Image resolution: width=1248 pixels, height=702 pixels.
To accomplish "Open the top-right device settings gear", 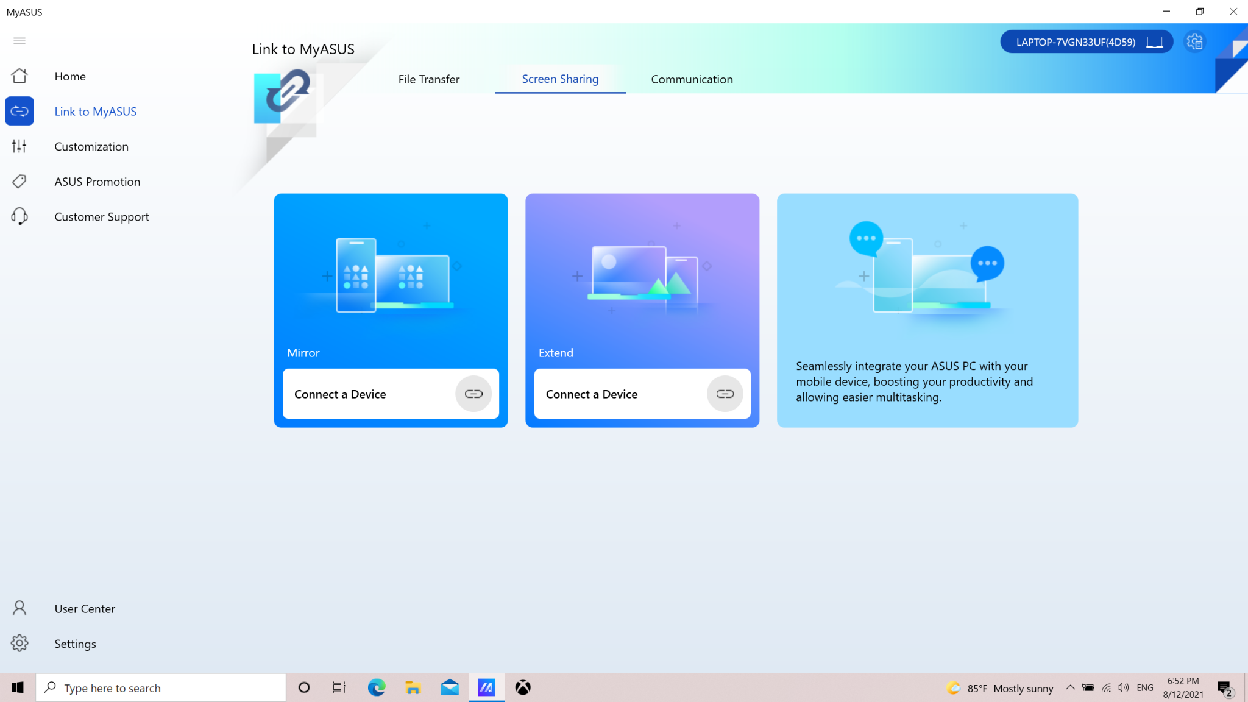I will pyautogui.click(x=1195, y=41).
